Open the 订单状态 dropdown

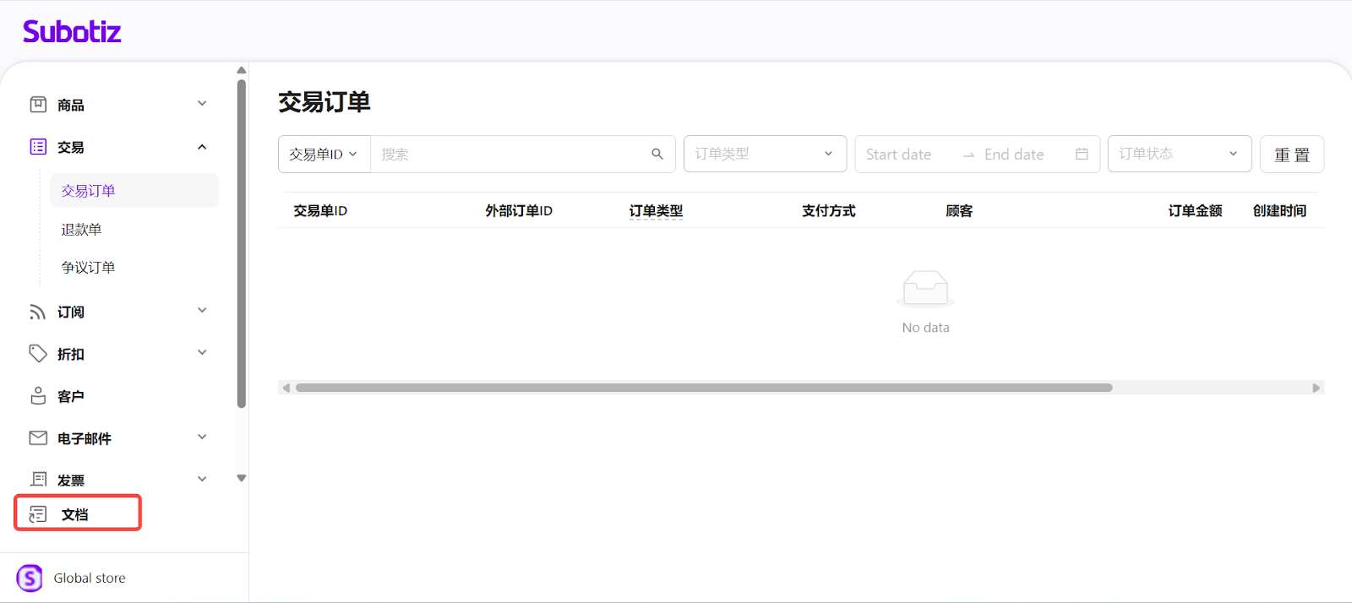(x=1179, y=154)
